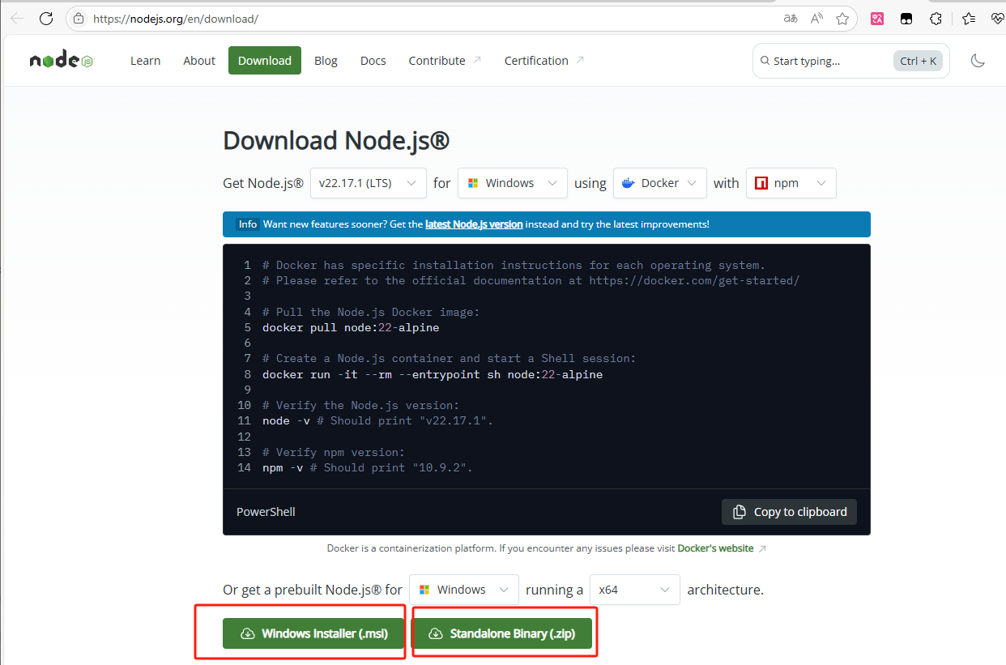Add page to favorites star icon
This screenshot has height=665, width=1006.
pos(842,19)
